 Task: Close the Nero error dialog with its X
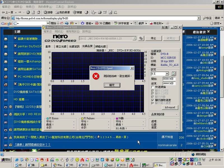[x=132, y=68]
